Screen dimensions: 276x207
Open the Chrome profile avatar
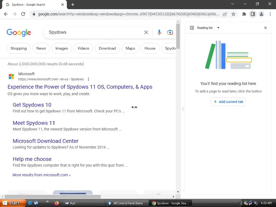[x=261, y=14]
